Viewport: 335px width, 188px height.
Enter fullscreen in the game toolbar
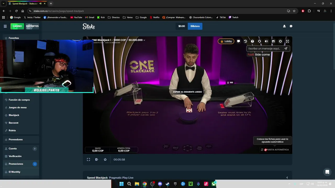[x=287, y=41]
